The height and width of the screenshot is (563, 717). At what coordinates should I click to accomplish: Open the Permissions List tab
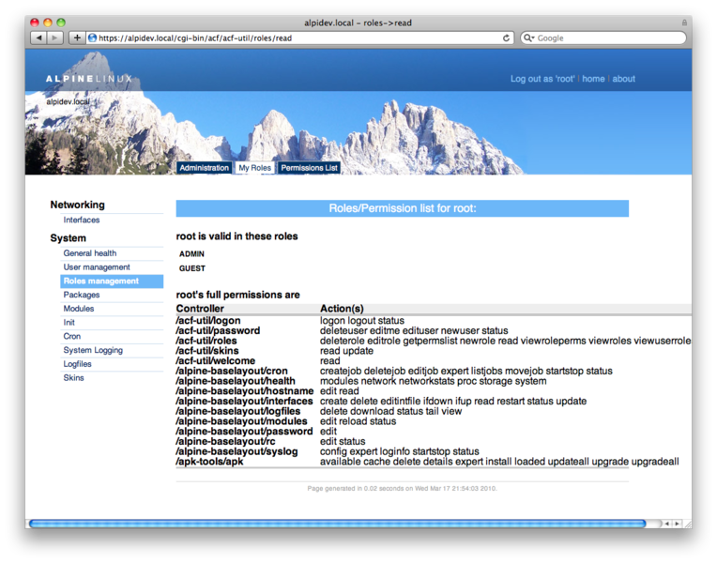309,168
